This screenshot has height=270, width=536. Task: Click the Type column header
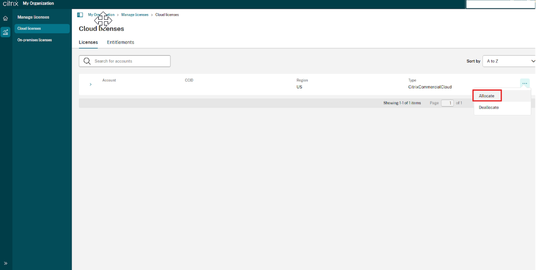[x=412, y=80]
